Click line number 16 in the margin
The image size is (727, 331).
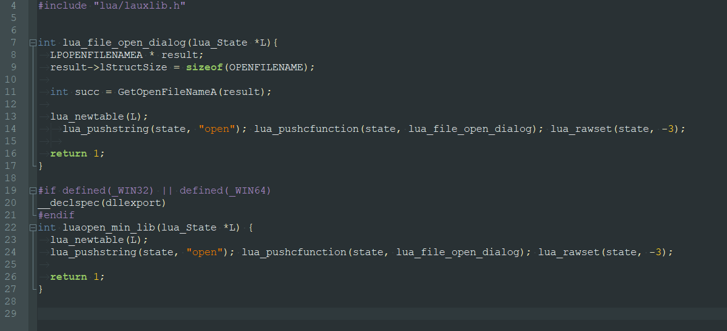(11, 153)
